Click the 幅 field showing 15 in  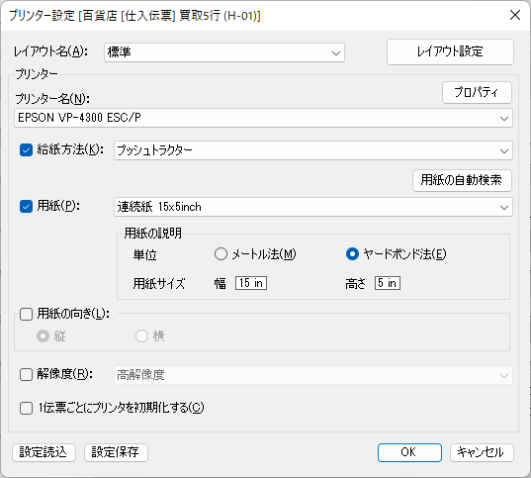(x=251, y=283)
